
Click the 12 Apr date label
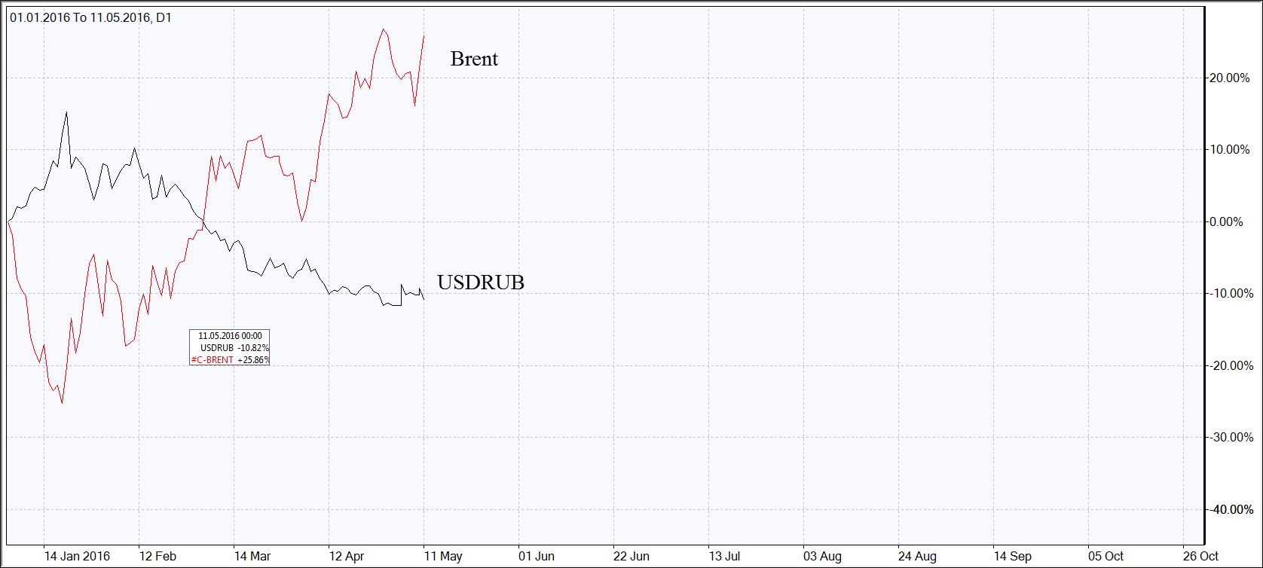coord(347,557)
